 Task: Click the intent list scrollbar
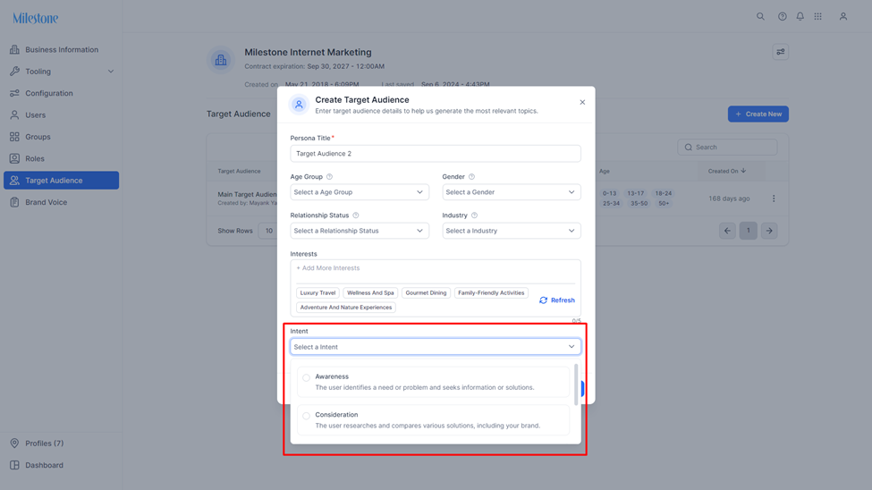point(576,384)
